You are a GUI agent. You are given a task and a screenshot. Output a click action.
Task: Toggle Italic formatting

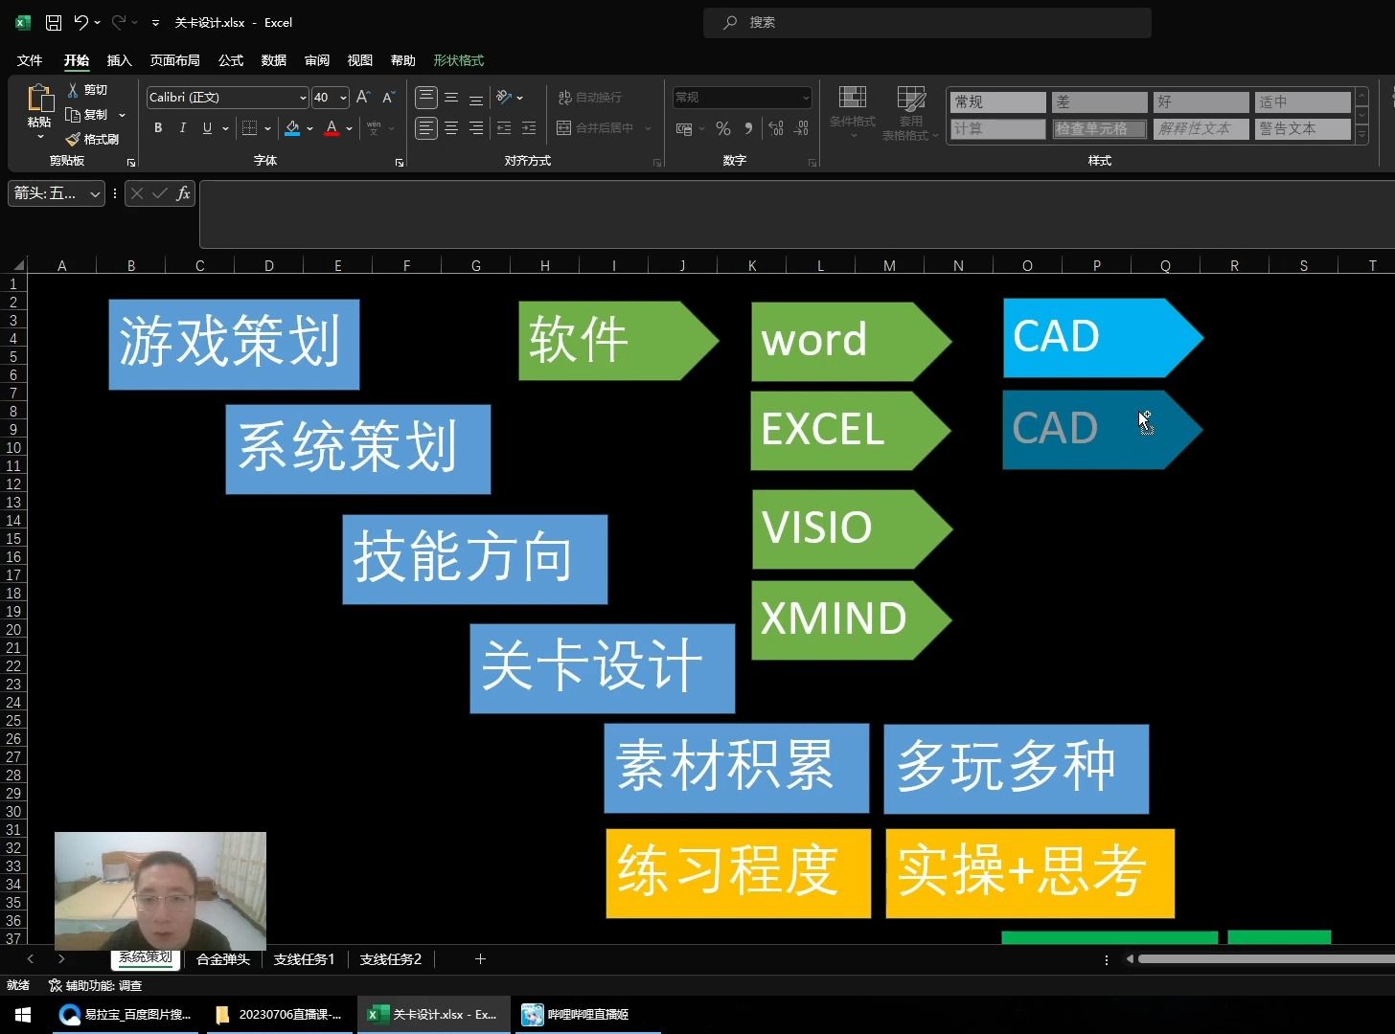[182, 128]
